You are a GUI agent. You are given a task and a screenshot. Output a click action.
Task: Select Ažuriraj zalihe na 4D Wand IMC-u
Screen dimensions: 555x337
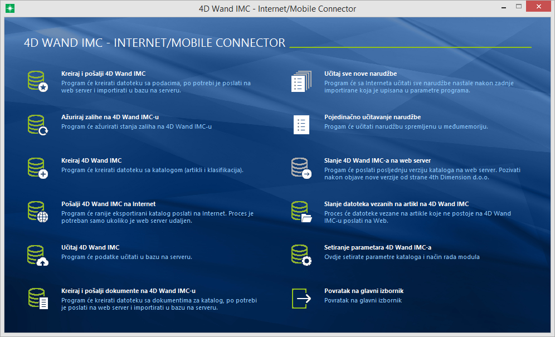(110, 117)
